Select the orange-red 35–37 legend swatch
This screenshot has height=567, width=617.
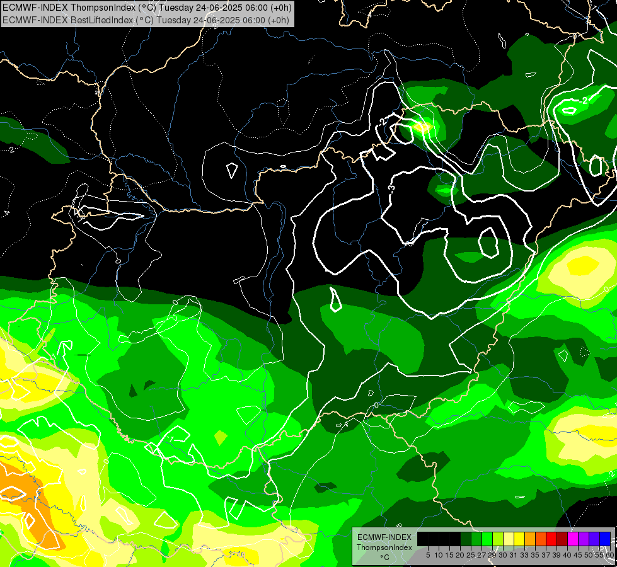[541, 539]
